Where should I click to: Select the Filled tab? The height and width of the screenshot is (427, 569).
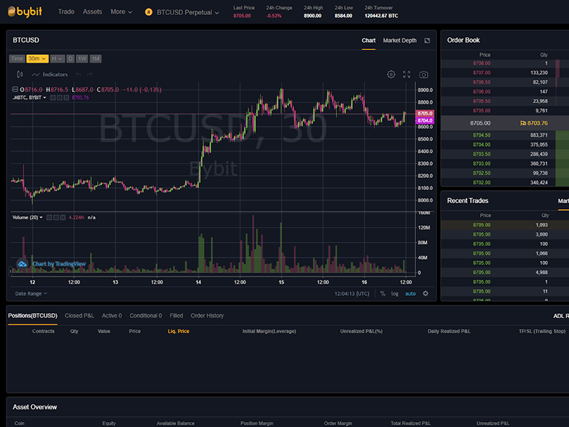[176, 315]
